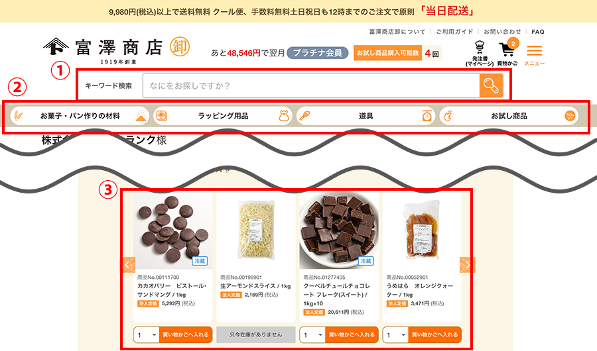597x351 pixels.
Task: Open the hamburger menu (メニュー) icon
Action: point(534,55)
